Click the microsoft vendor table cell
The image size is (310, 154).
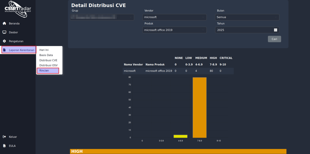coord(130,71)
